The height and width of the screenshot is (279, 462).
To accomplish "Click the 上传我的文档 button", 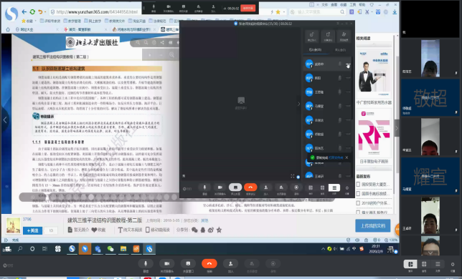I will (373, 225).
